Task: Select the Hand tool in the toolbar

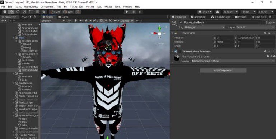Action: point(5,12)
